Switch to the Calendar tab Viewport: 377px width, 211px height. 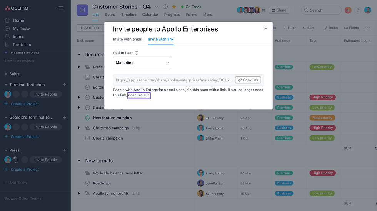150,15
